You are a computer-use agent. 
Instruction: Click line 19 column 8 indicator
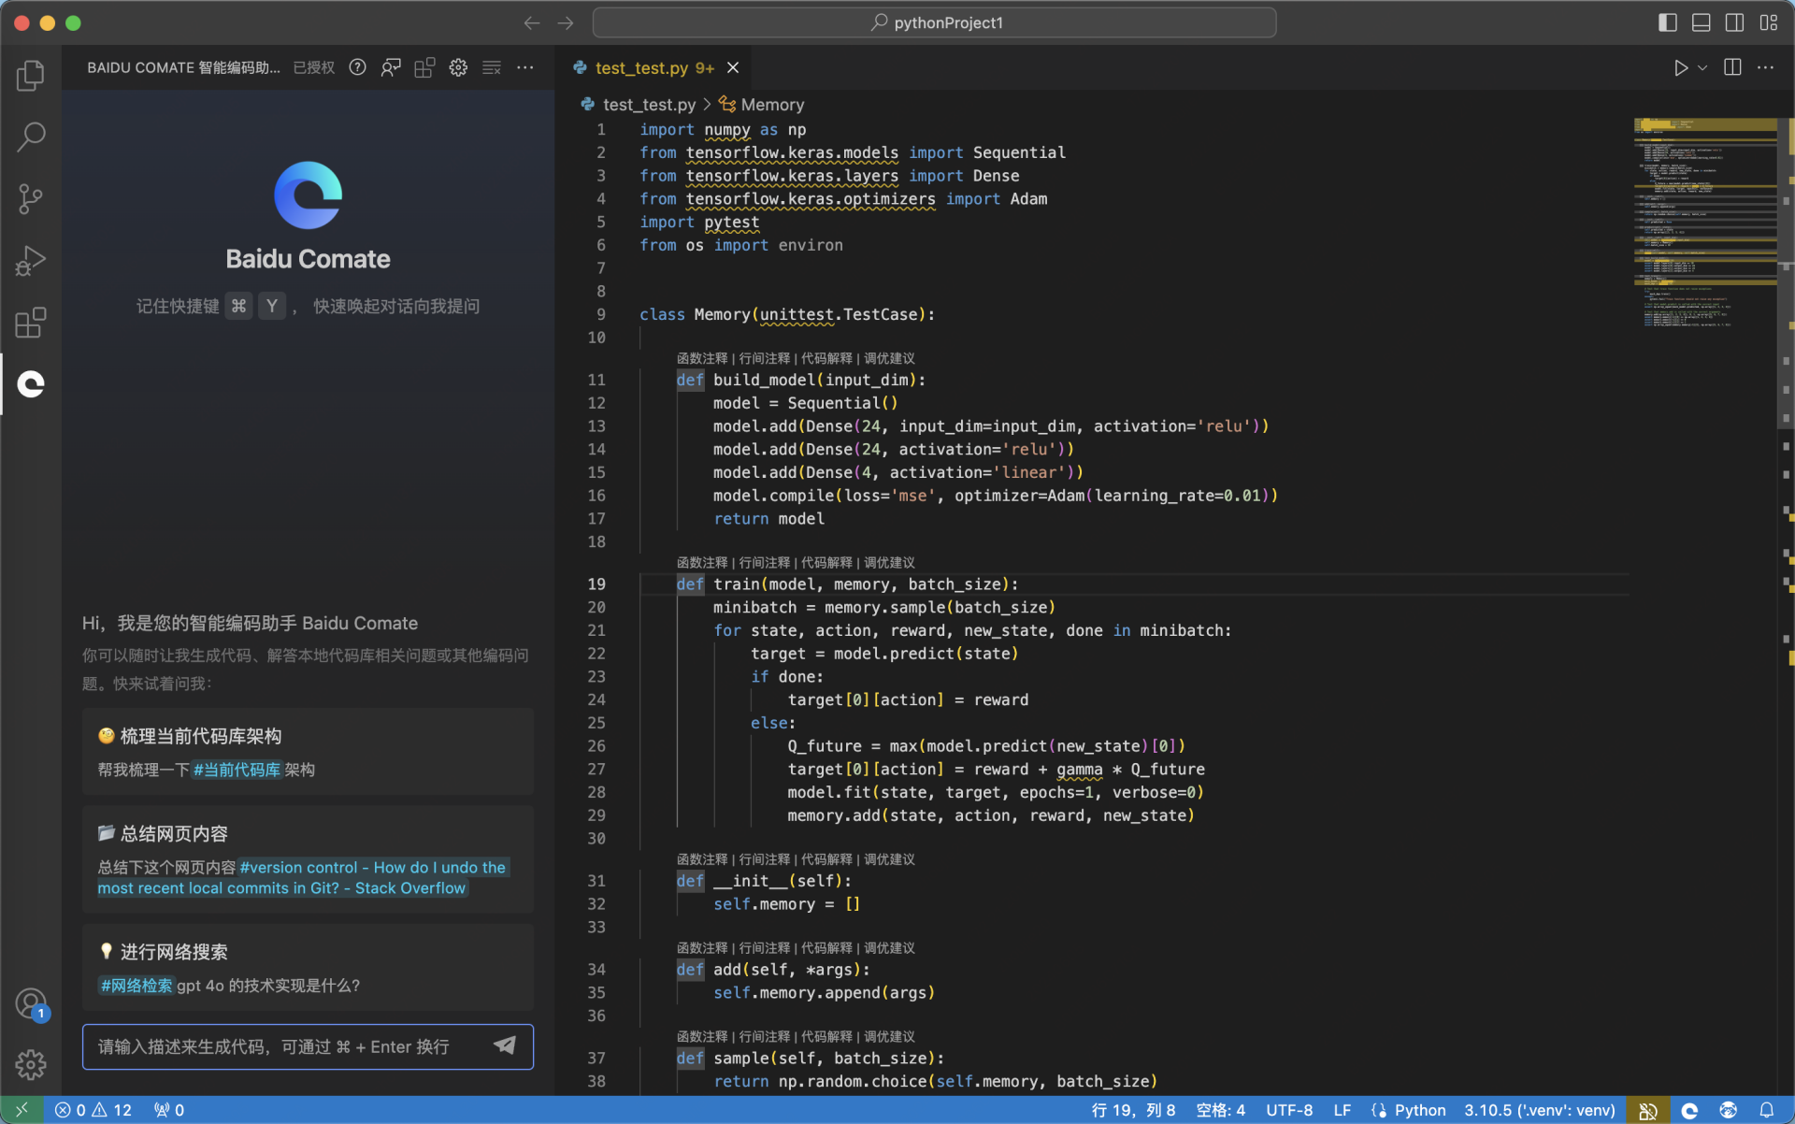[x=1133, y=1110]
